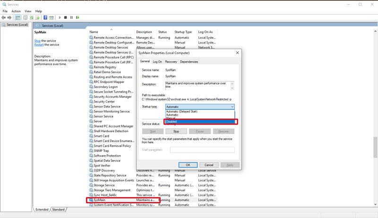Screen dimensions: 378x218
Task: Open the Action menu
Action: 16,11
